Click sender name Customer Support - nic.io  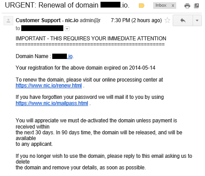[x=47, y=20]
